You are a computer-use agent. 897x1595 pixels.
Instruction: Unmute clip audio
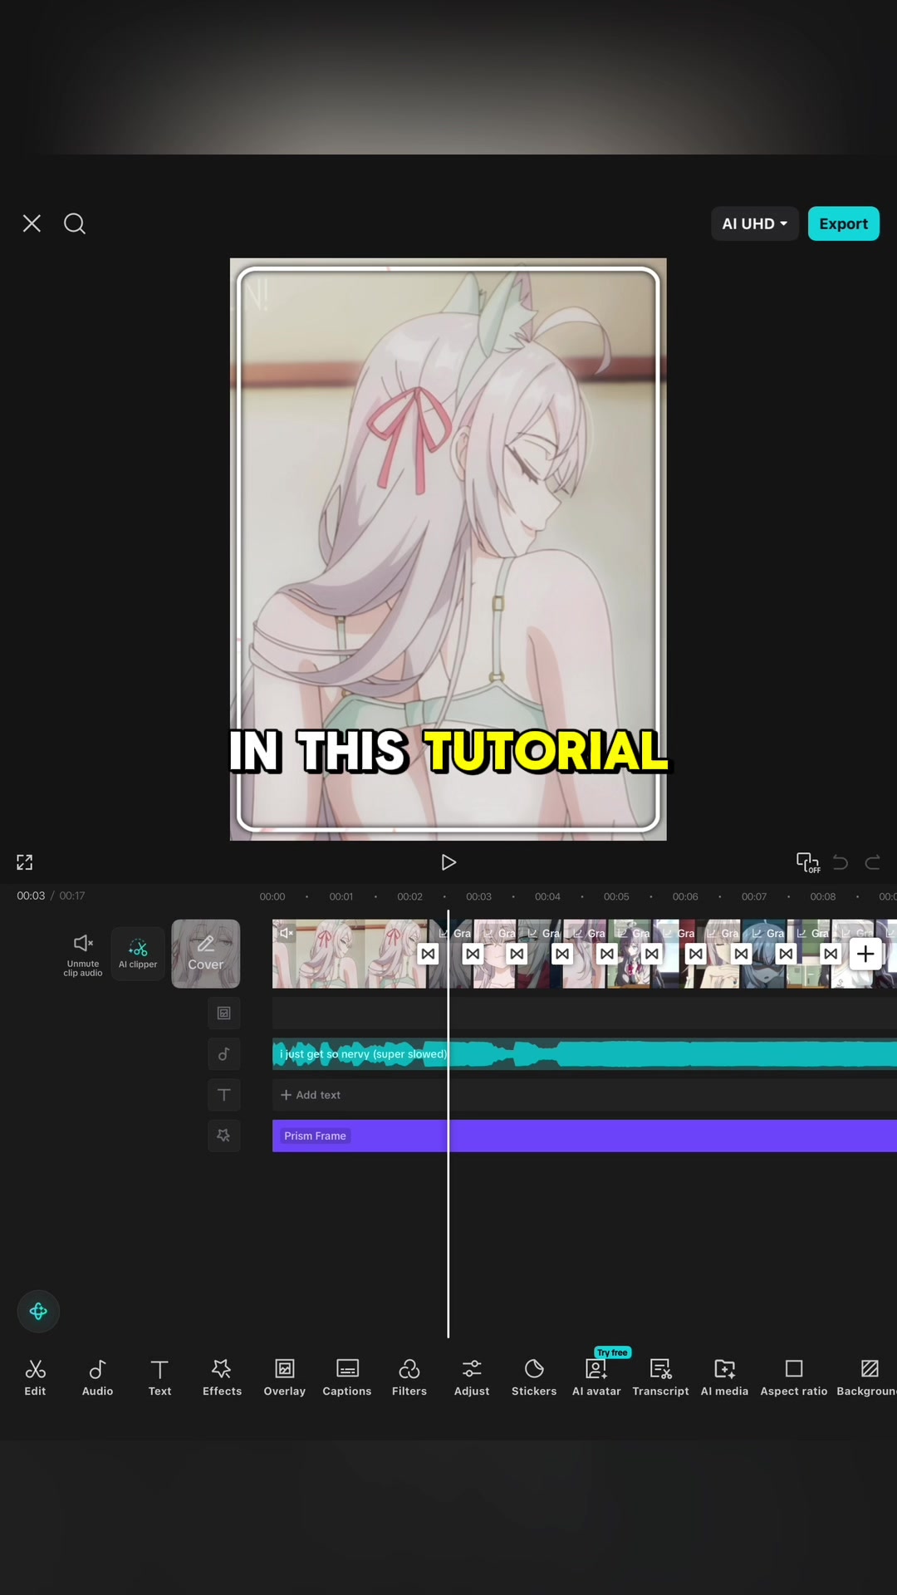point(83,955)
